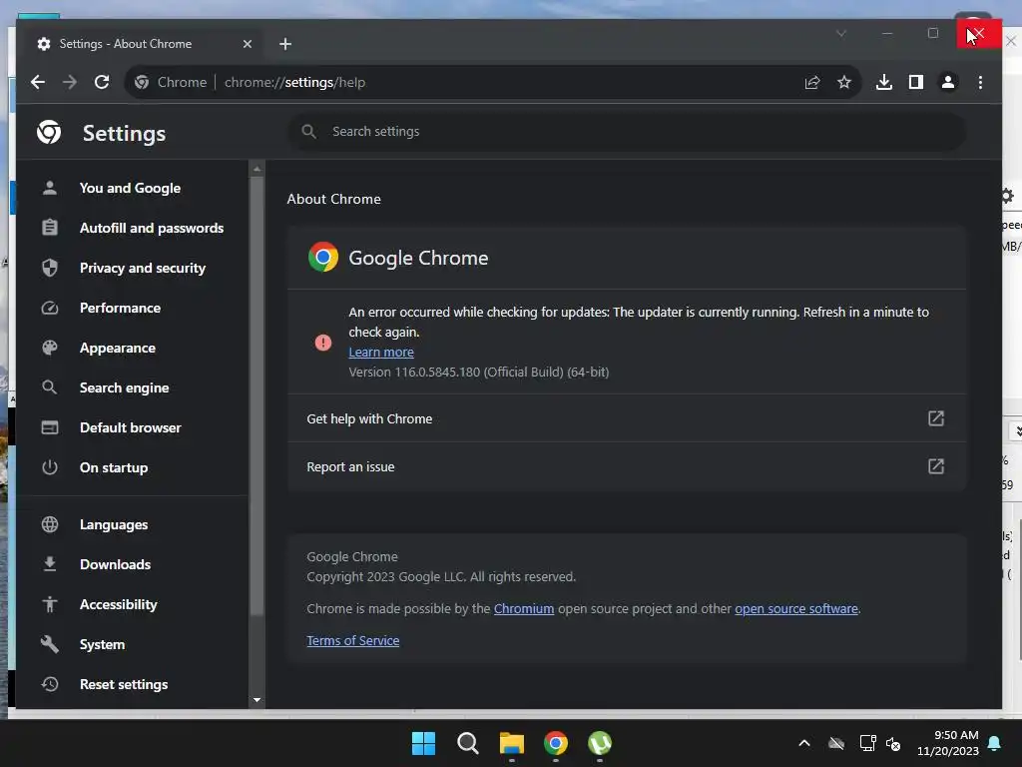Close the Settings - About Chrome tab
Viewport: 1022px width, 767px height.
click(248, 44)
